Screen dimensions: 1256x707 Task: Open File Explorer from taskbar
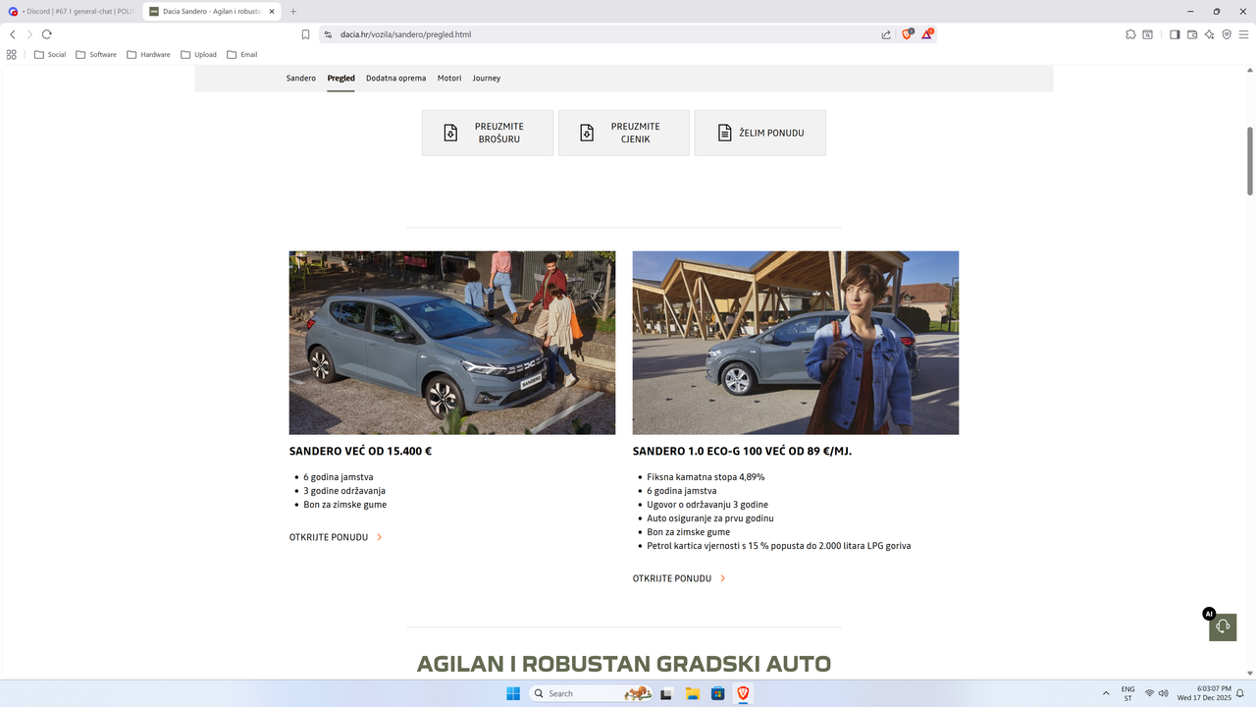coord(692,693)
